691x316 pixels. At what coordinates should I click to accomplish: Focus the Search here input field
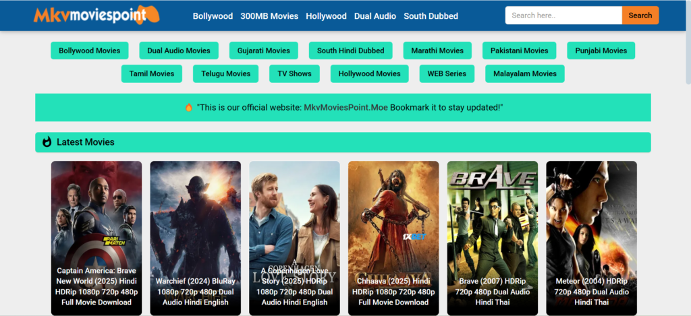coord(563,15)
